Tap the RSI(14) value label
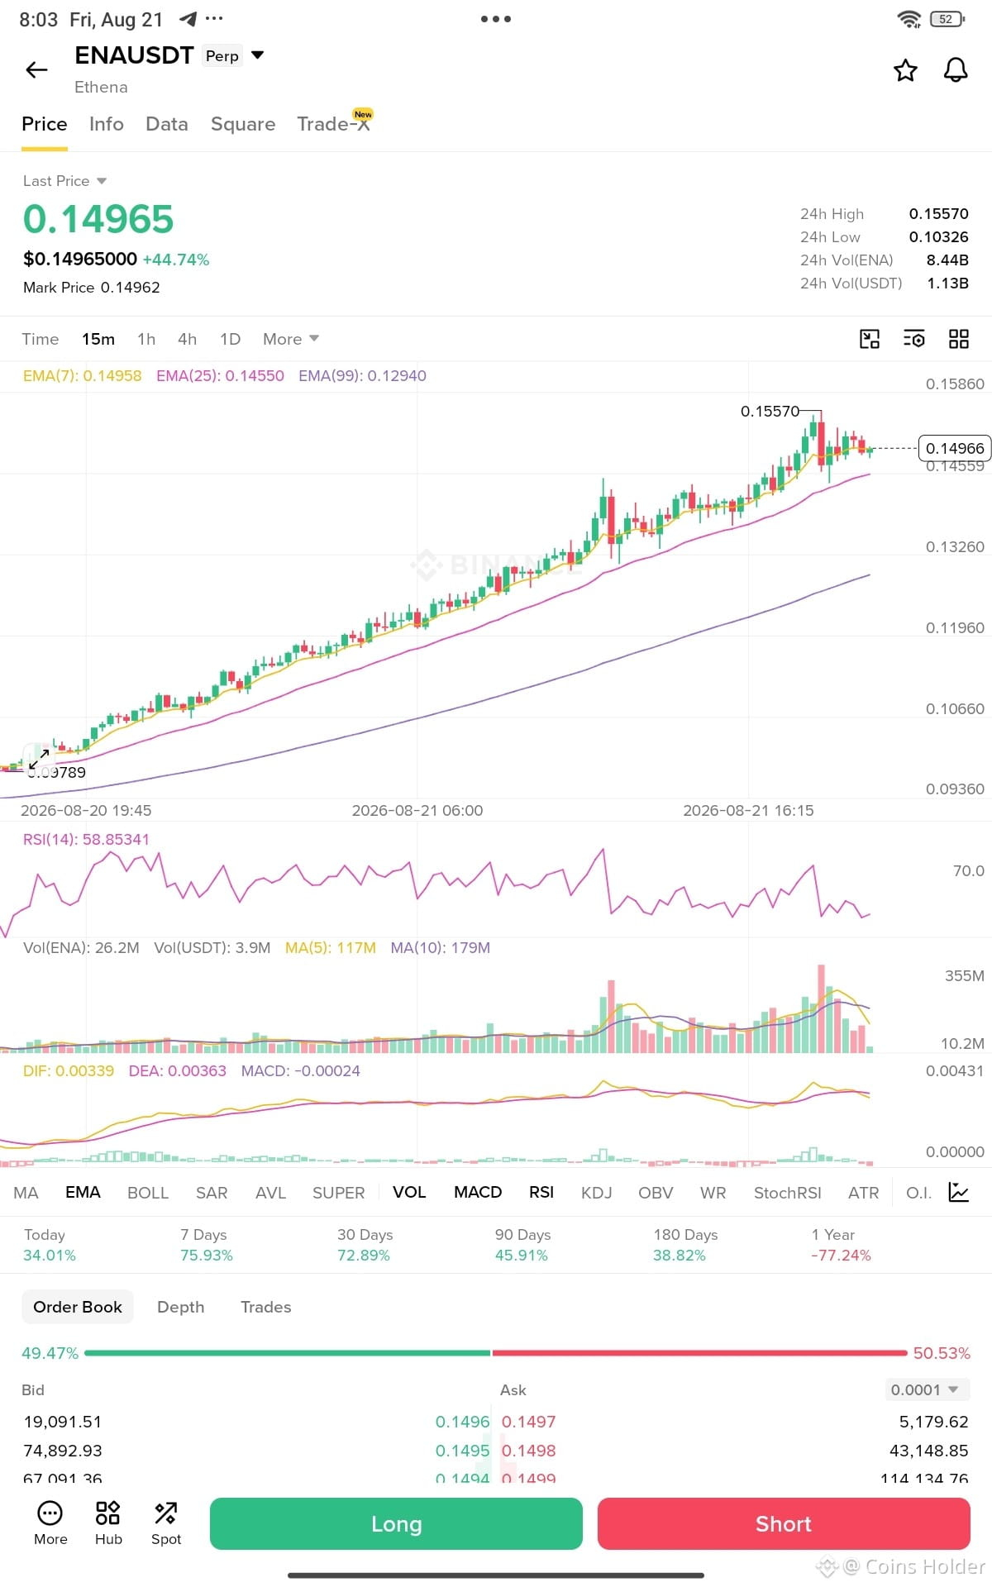The width and height of the screenshot is (992, 1587). (86, 839)
